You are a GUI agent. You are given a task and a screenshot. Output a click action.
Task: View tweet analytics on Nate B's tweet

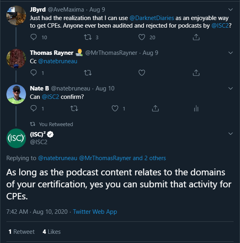click(x=196, y=108)
